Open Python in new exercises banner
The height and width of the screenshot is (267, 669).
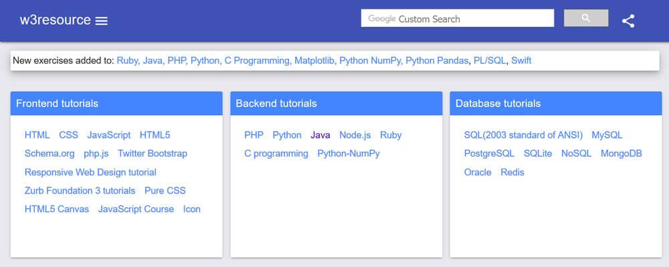tap(205, 61)
